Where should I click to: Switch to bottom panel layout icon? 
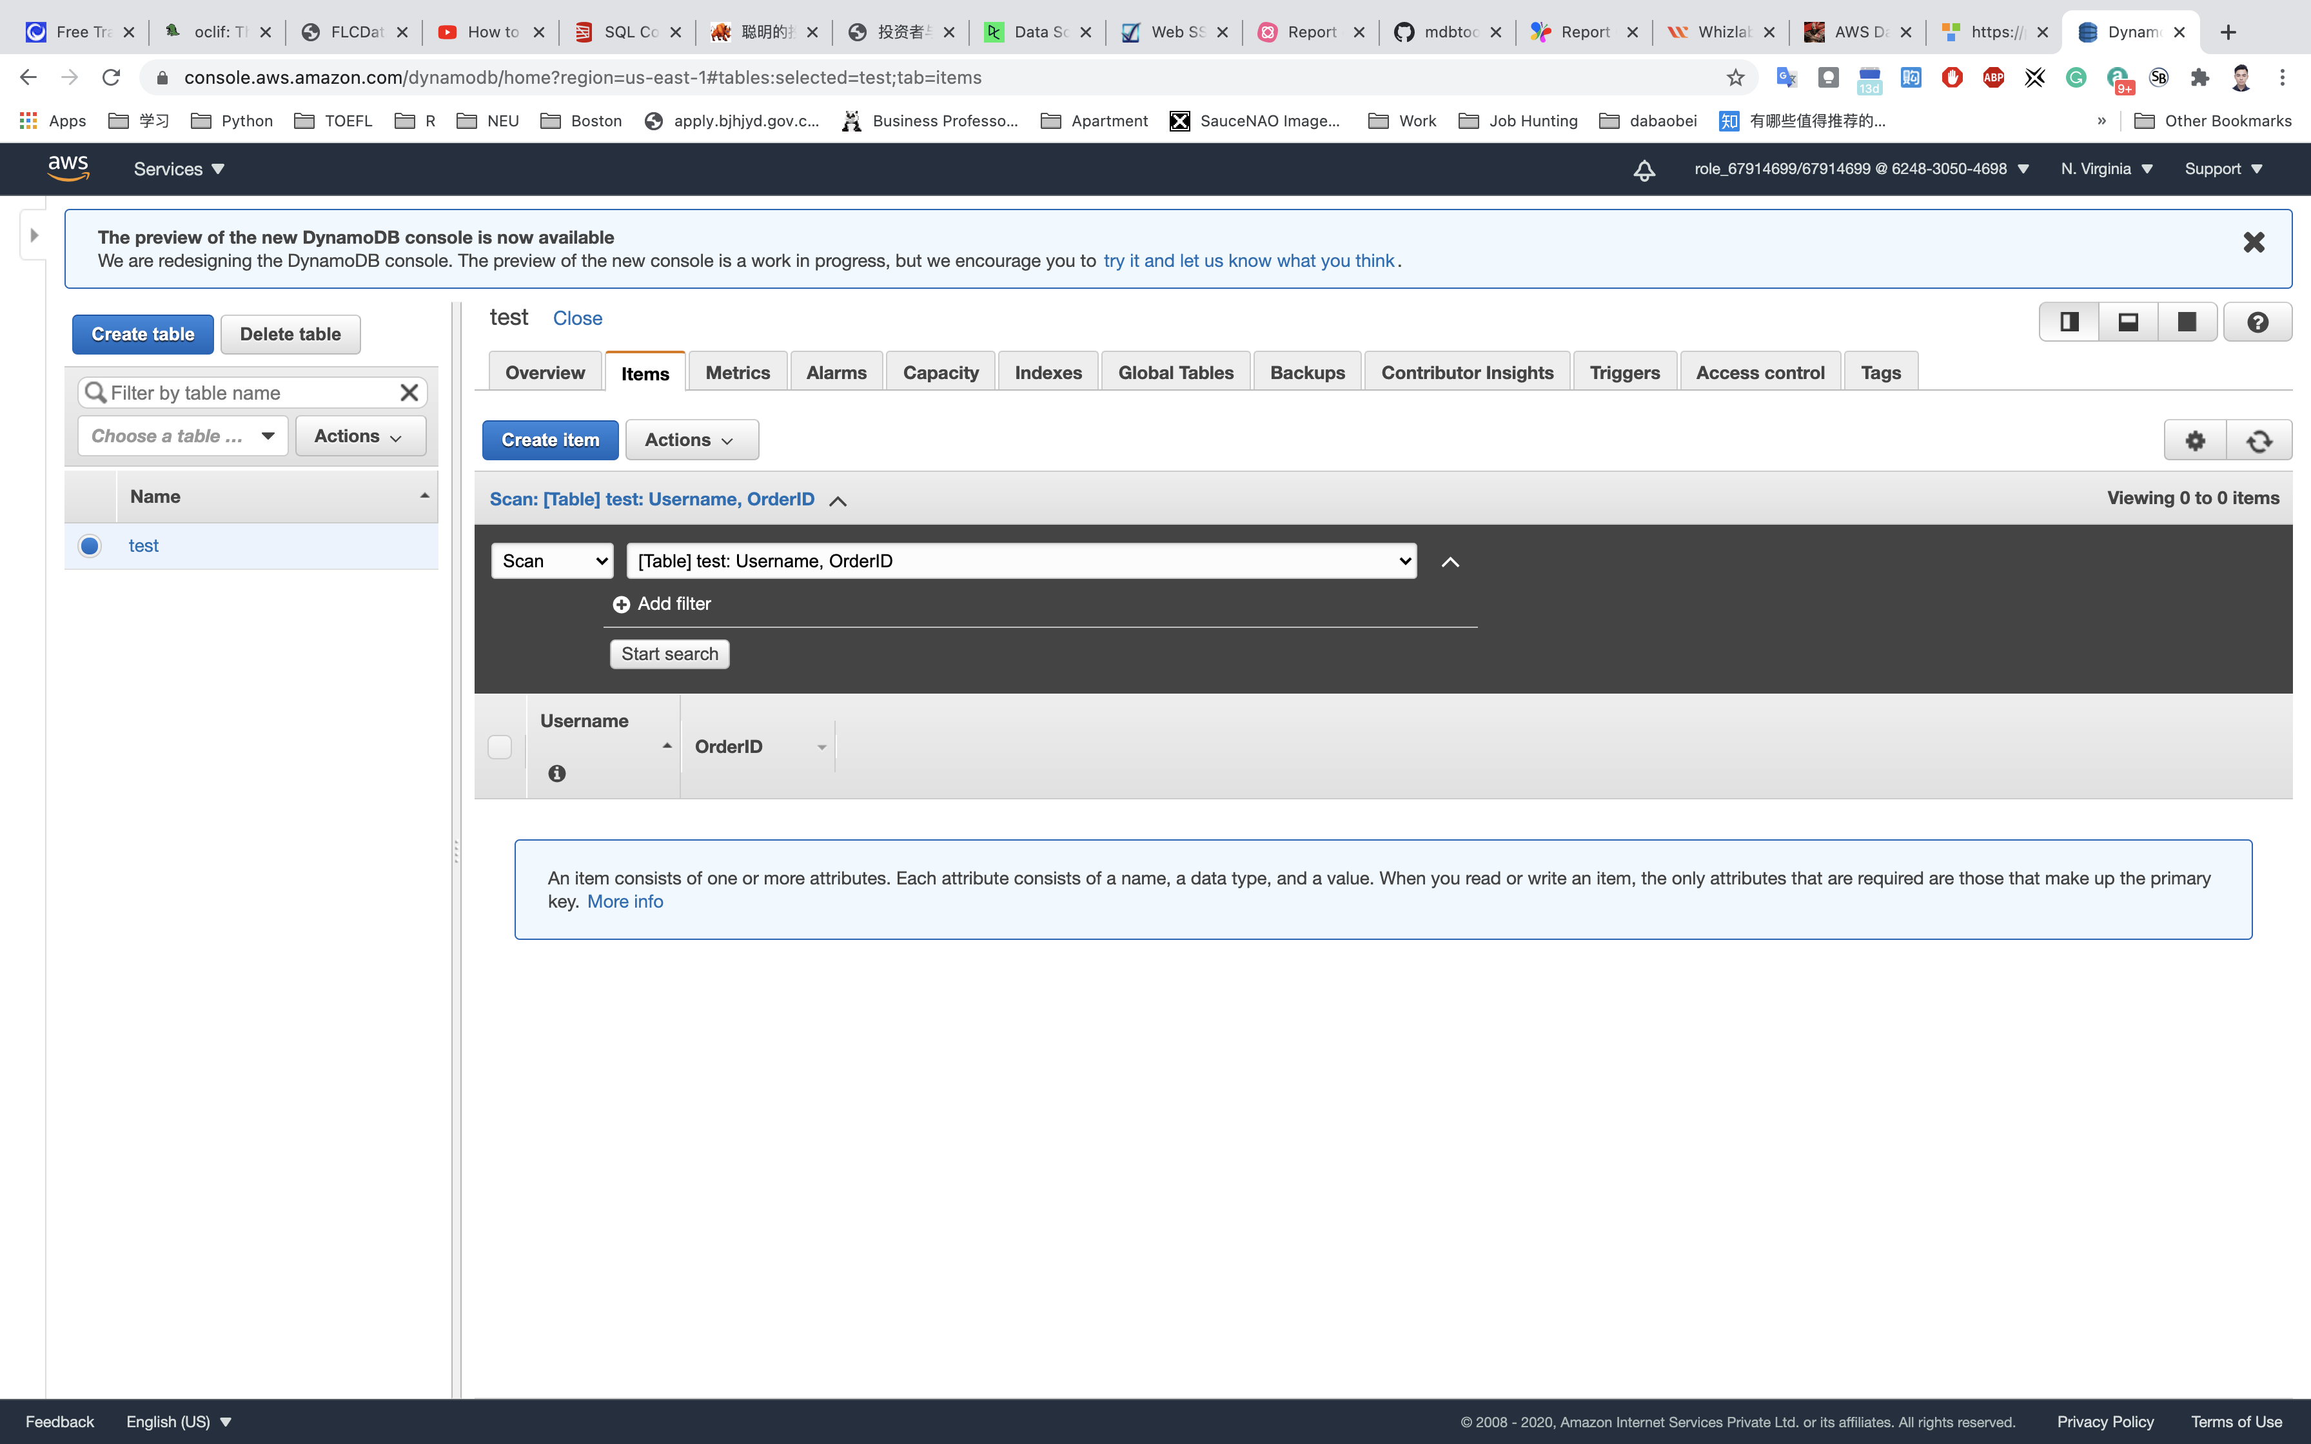(2128, 322)
